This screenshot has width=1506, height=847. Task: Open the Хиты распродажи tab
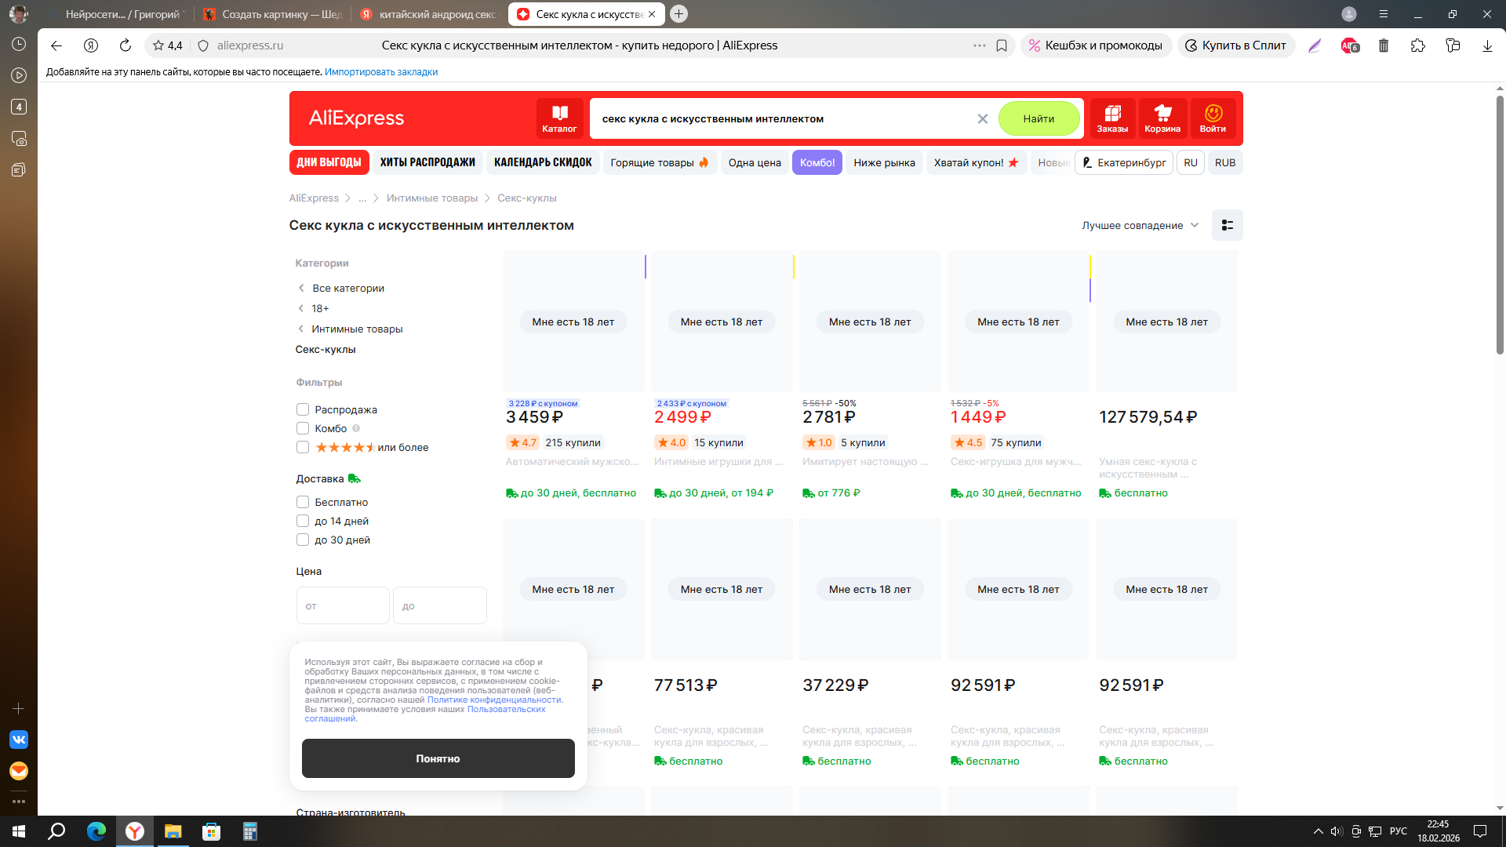(427, 162)
